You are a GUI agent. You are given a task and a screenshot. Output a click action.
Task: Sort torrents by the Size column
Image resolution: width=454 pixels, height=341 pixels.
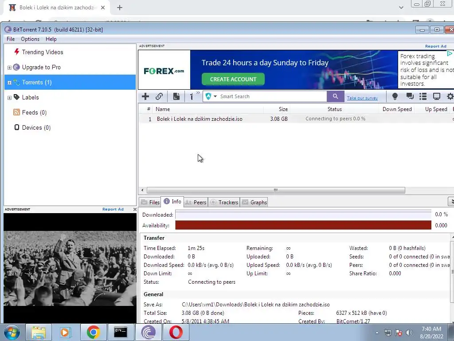pos(277,109)
